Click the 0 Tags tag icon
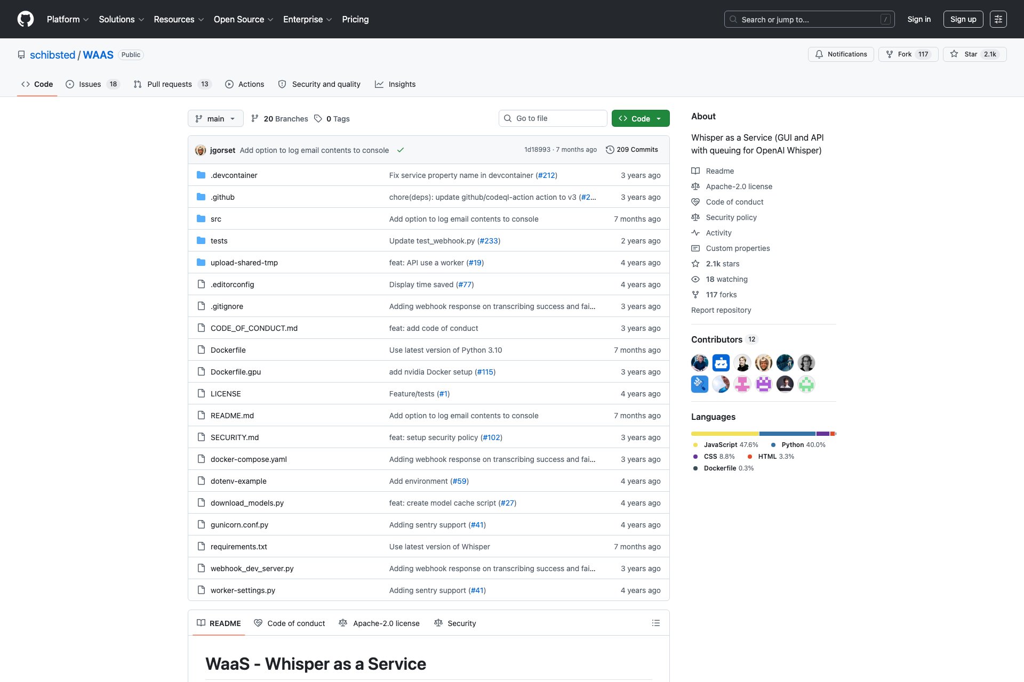Viewport: 1024px width, 682px height. (x=318, y=119)
